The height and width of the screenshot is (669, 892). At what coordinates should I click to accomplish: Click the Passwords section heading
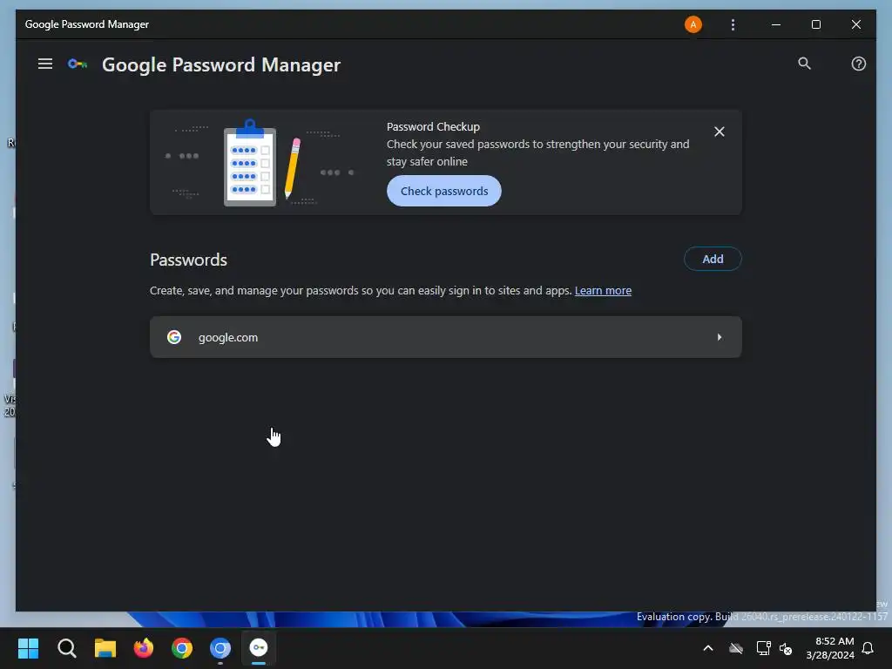click(188, 260)
